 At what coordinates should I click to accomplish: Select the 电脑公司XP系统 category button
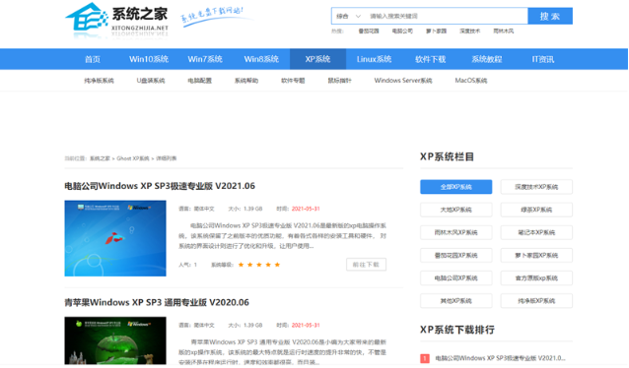pyautogui.click(x=456, y=278)
